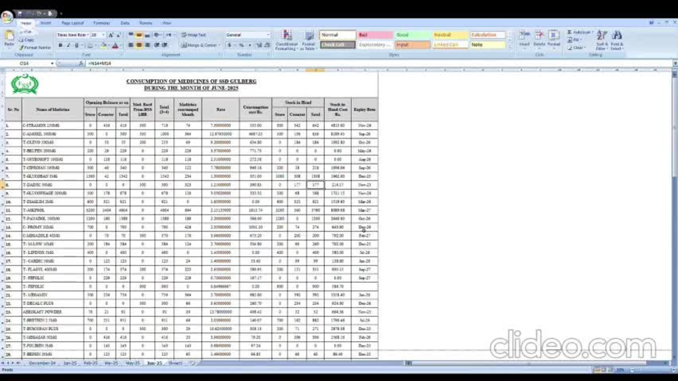
Task: Click the Orientation text-angle icon
Action: pyautogui.click(x=158, y=35)
